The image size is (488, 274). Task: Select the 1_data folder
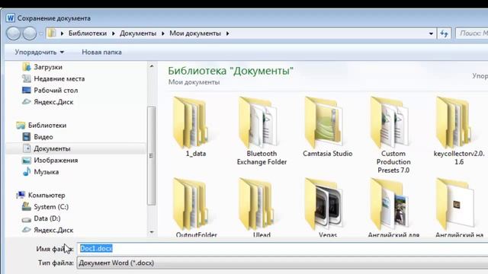(x=196, y=127)
